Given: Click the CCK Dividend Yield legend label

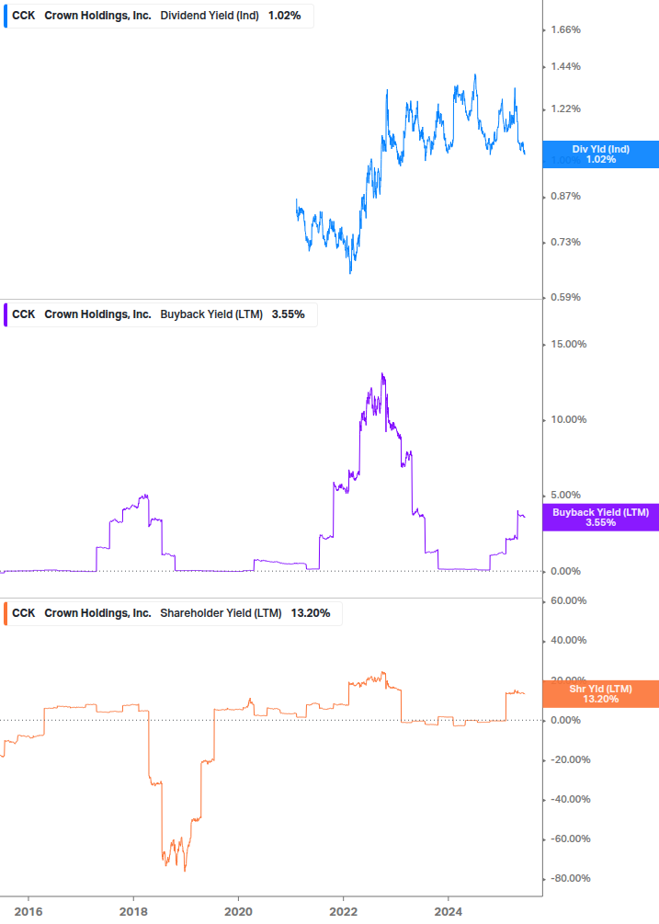Looking at the screenshot, I should pos(158,16).
